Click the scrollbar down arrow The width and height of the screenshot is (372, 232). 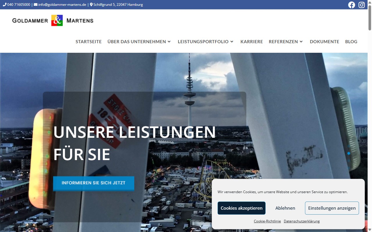pos(370,230)
